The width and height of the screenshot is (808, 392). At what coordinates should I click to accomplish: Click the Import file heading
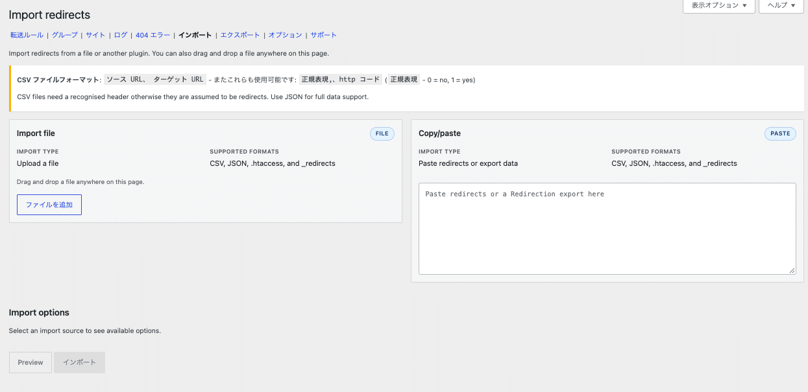pyautogui.click(x=36, y=133)
